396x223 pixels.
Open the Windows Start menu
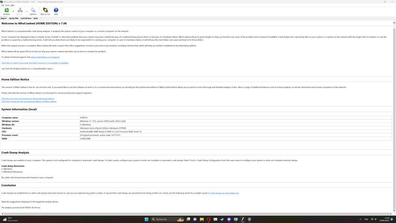[147, 219]
